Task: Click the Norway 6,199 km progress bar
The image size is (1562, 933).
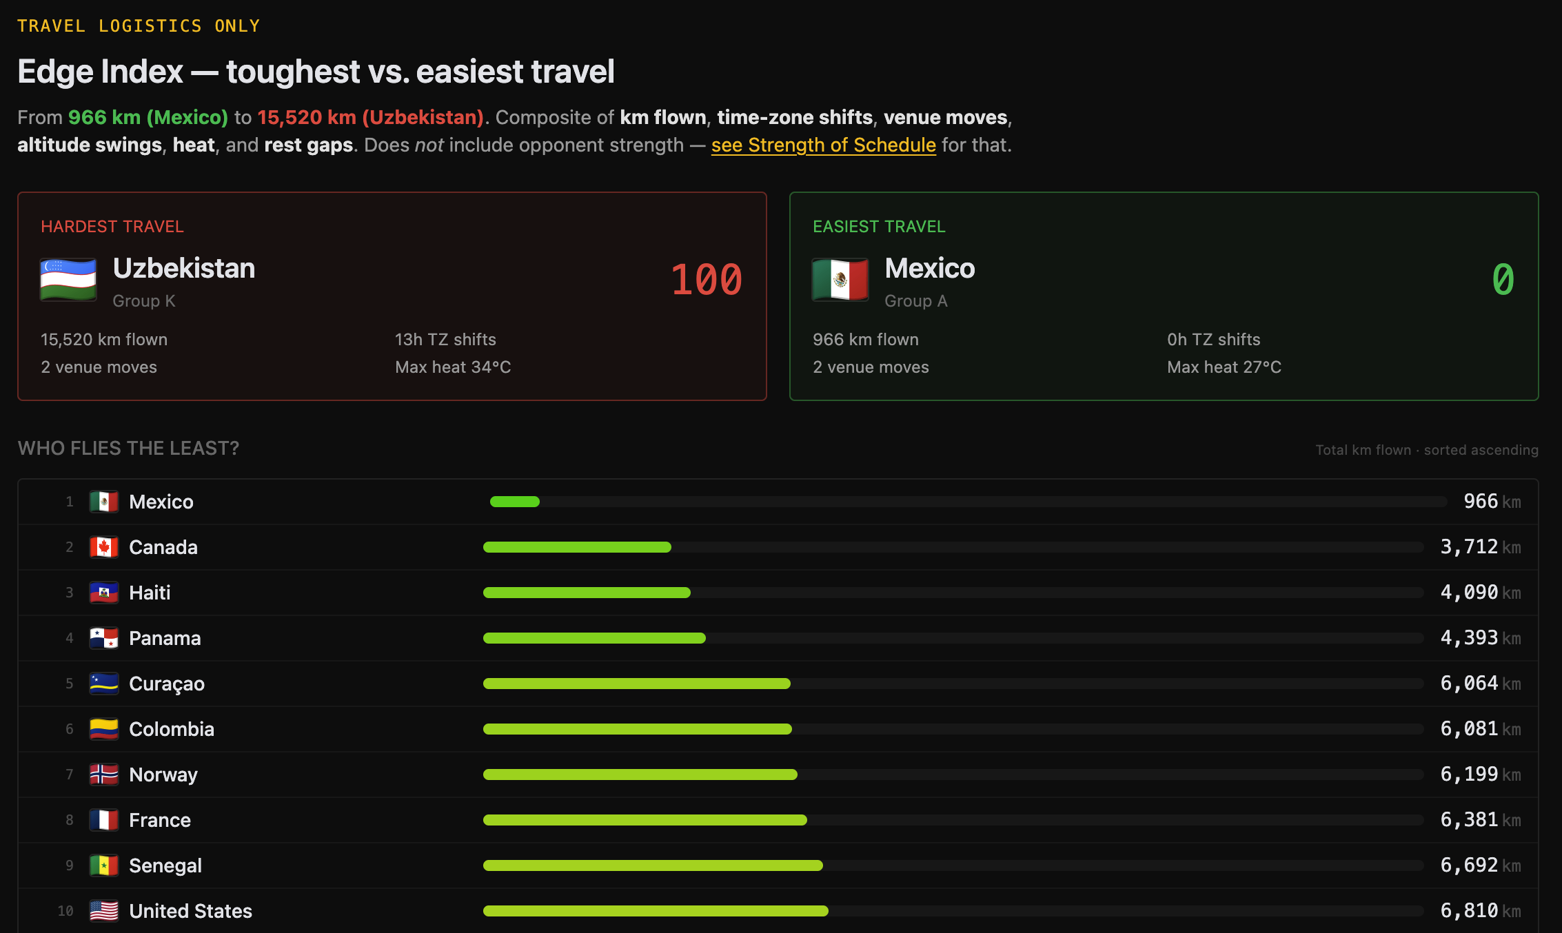Action: click(953, 775)
